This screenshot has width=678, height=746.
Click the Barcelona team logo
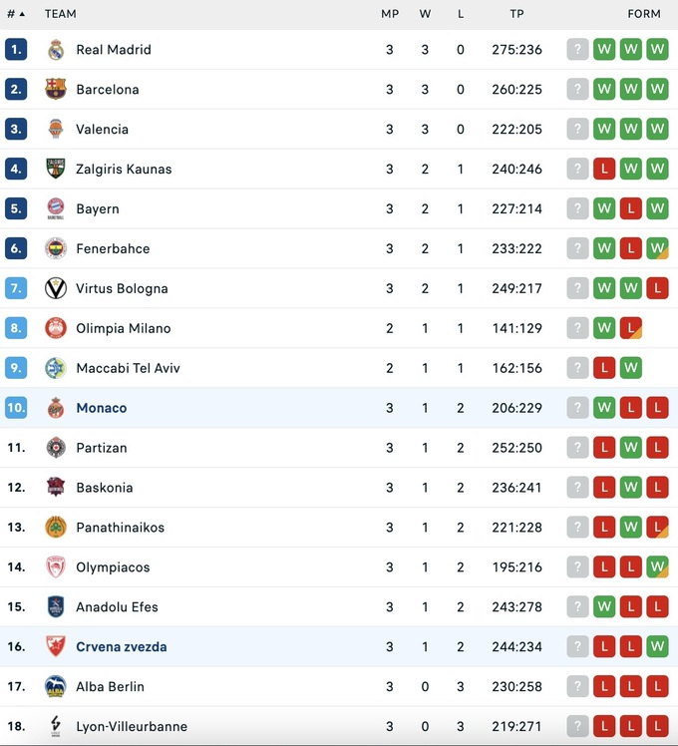coord(56,90)
